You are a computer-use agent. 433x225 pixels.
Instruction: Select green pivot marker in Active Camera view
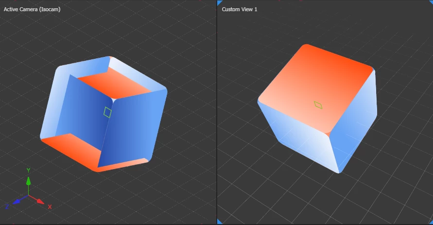point(108,112)
